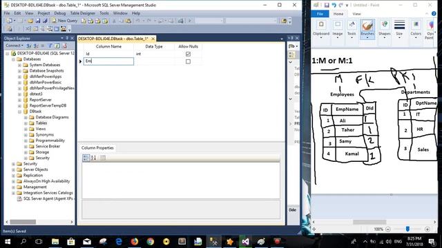Switch to the View tab in Paint
The image size is (442, 248).
coord(356,14)
